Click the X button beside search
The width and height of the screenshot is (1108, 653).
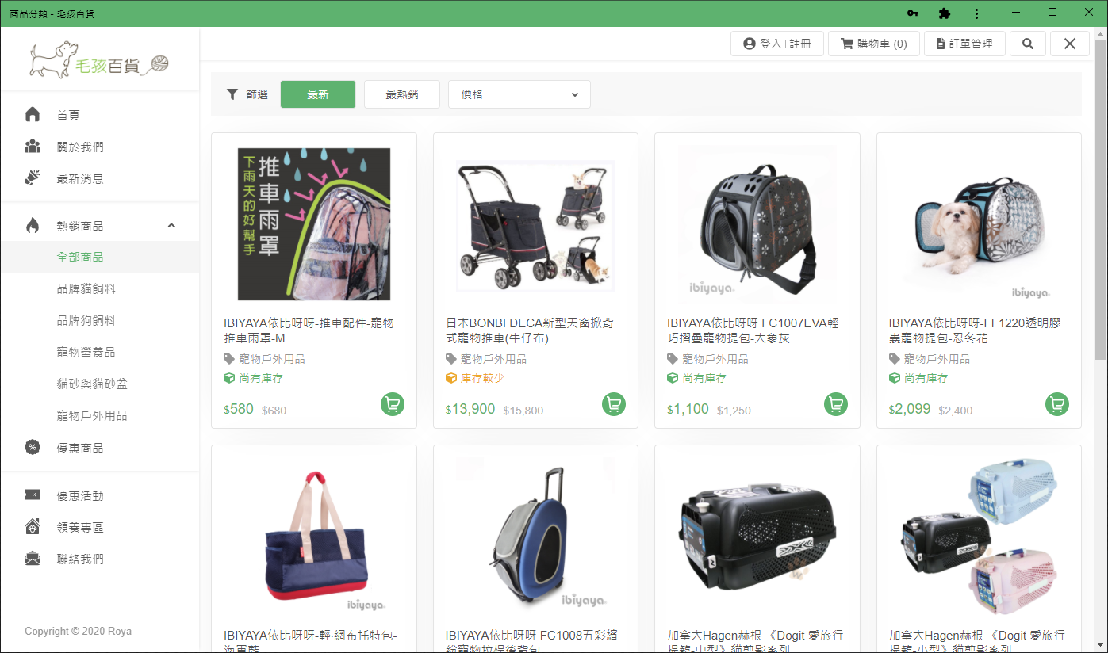1070,44
